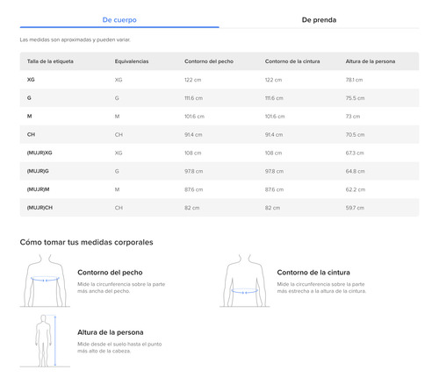Select the M size row label
The width and height of the screenshot is (439, 384).
click(29, 117)
